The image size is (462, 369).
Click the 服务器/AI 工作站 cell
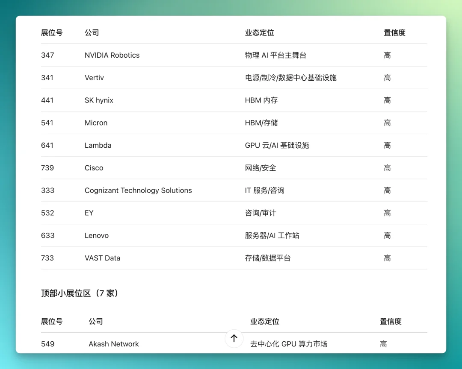point(272,235)
